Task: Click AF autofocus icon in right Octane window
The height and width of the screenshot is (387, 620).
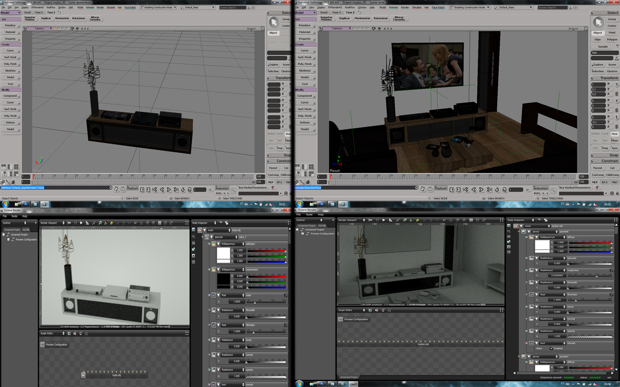Action: click(x=444, y=220)
